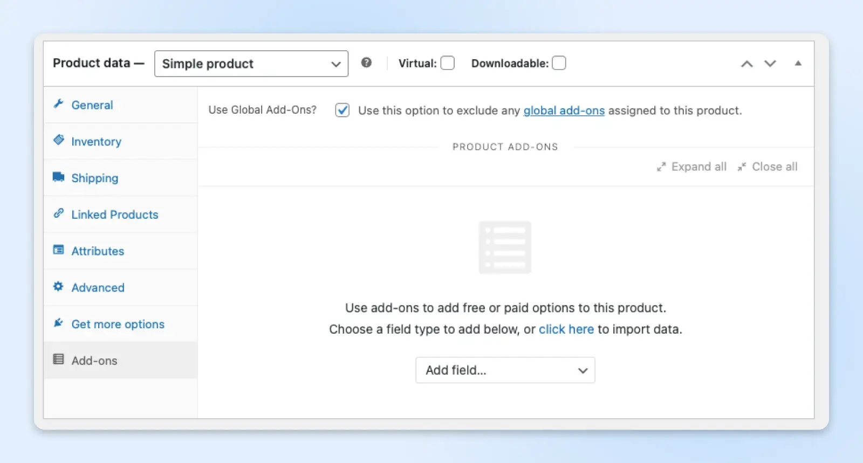This screenshot has width=863, height=463.
Task: Click the Inventory tag icon
Action: pos(58,140)
